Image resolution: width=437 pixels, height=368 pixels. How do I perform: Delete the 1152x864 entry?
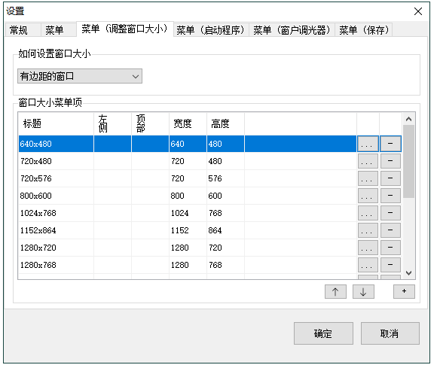coord(390,230)
